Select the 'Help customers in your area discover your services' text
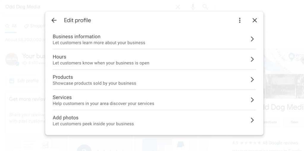Image resolution: width=304 pixels, height=151 pixels. (103, 104)
